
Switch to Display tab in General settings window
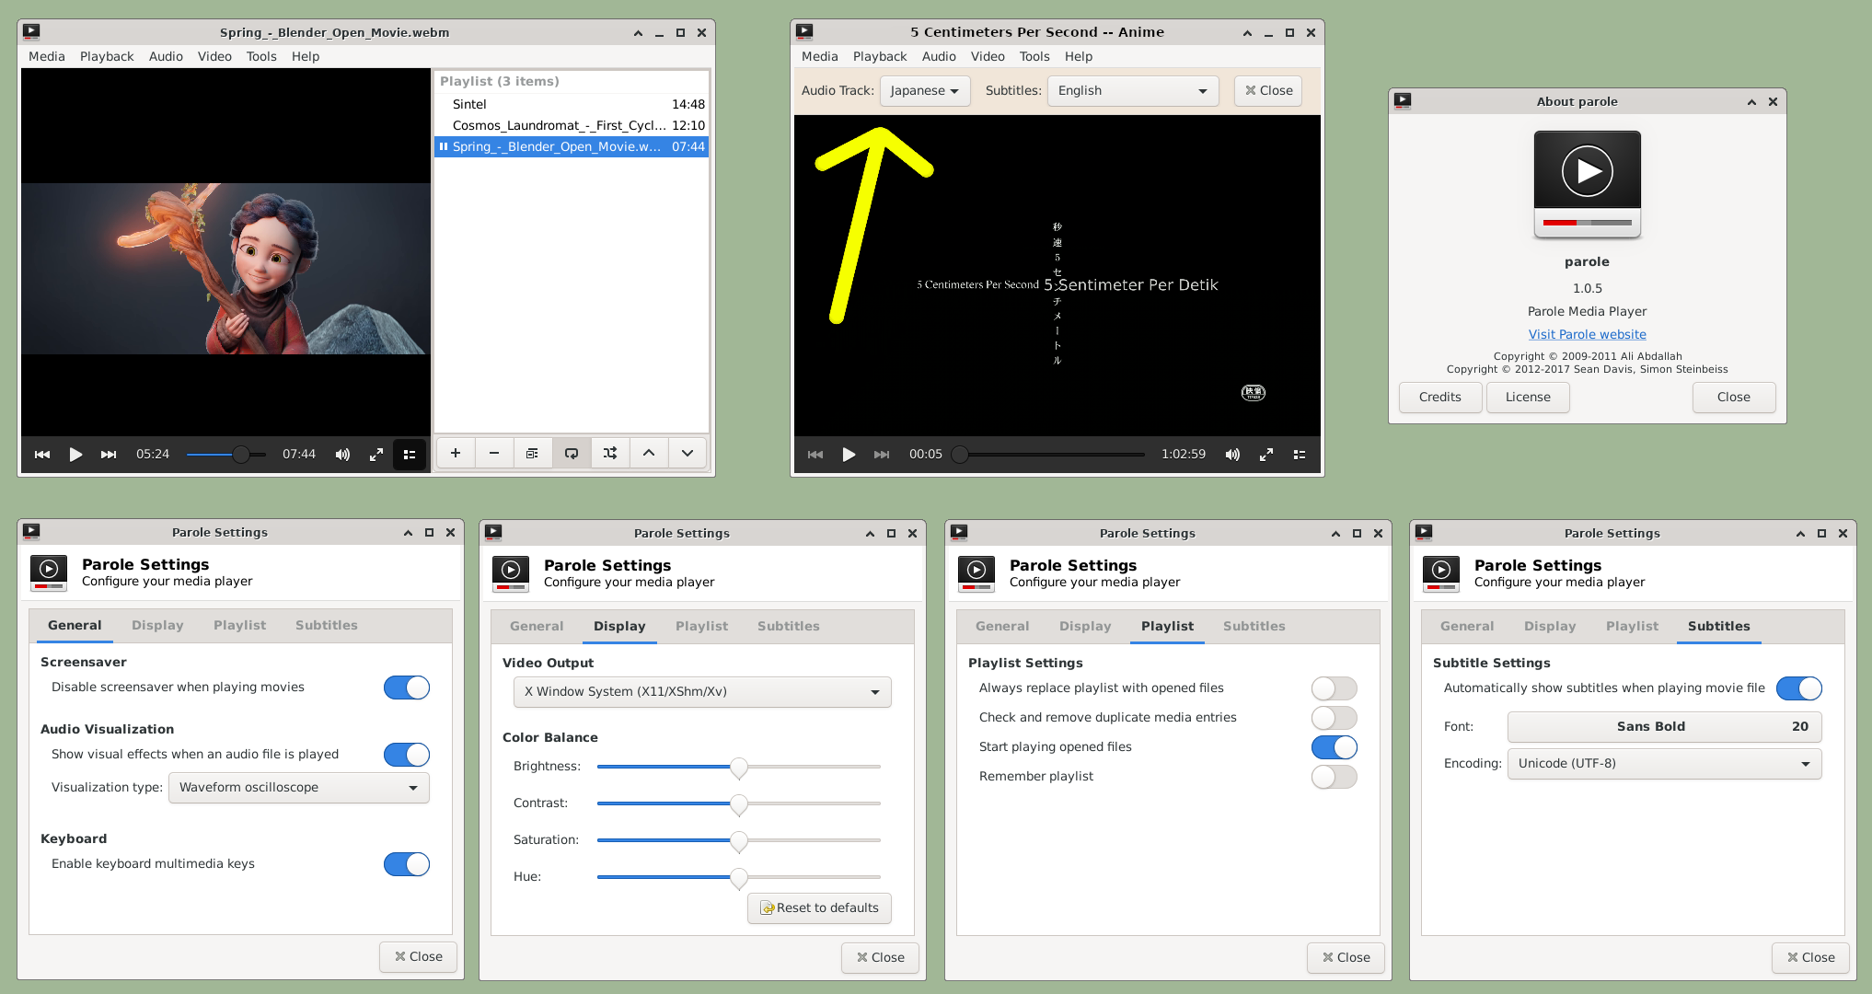pyautogui.click(x=157, y=625)
